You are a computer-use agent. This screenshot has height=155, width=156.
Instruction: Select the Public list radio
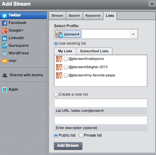coord(56,135)
